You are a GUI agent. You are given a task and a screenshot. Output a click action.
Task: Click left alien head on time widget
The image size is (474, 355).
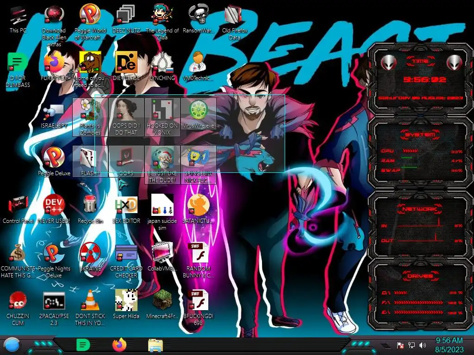tap(389, 62)
